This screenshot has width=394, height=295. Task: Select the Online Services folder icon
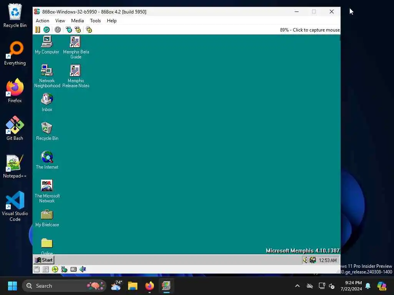(x=47, y=246)
